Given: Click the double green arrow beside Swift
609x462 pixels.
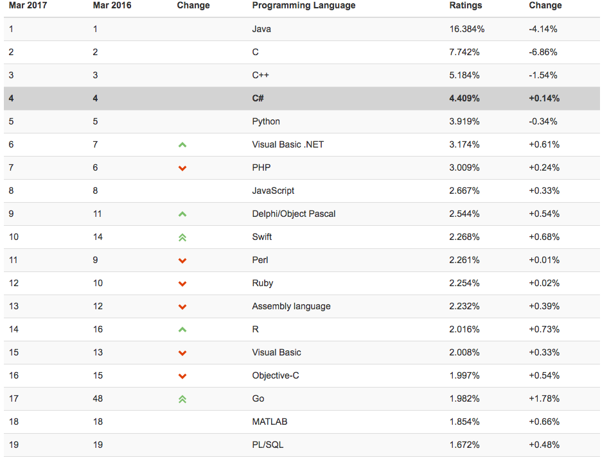Looking at the screenshot, I should [182, 237].
